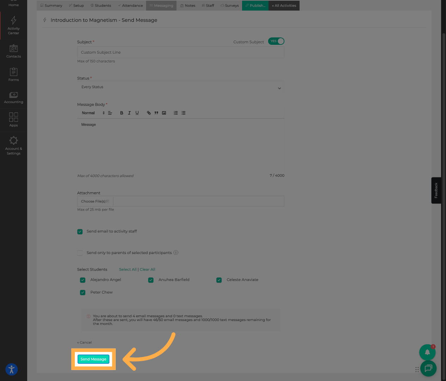The width and height of the screenshot is (446, 381).
Task: Open the chat support bubble
Action: (428, 368)
